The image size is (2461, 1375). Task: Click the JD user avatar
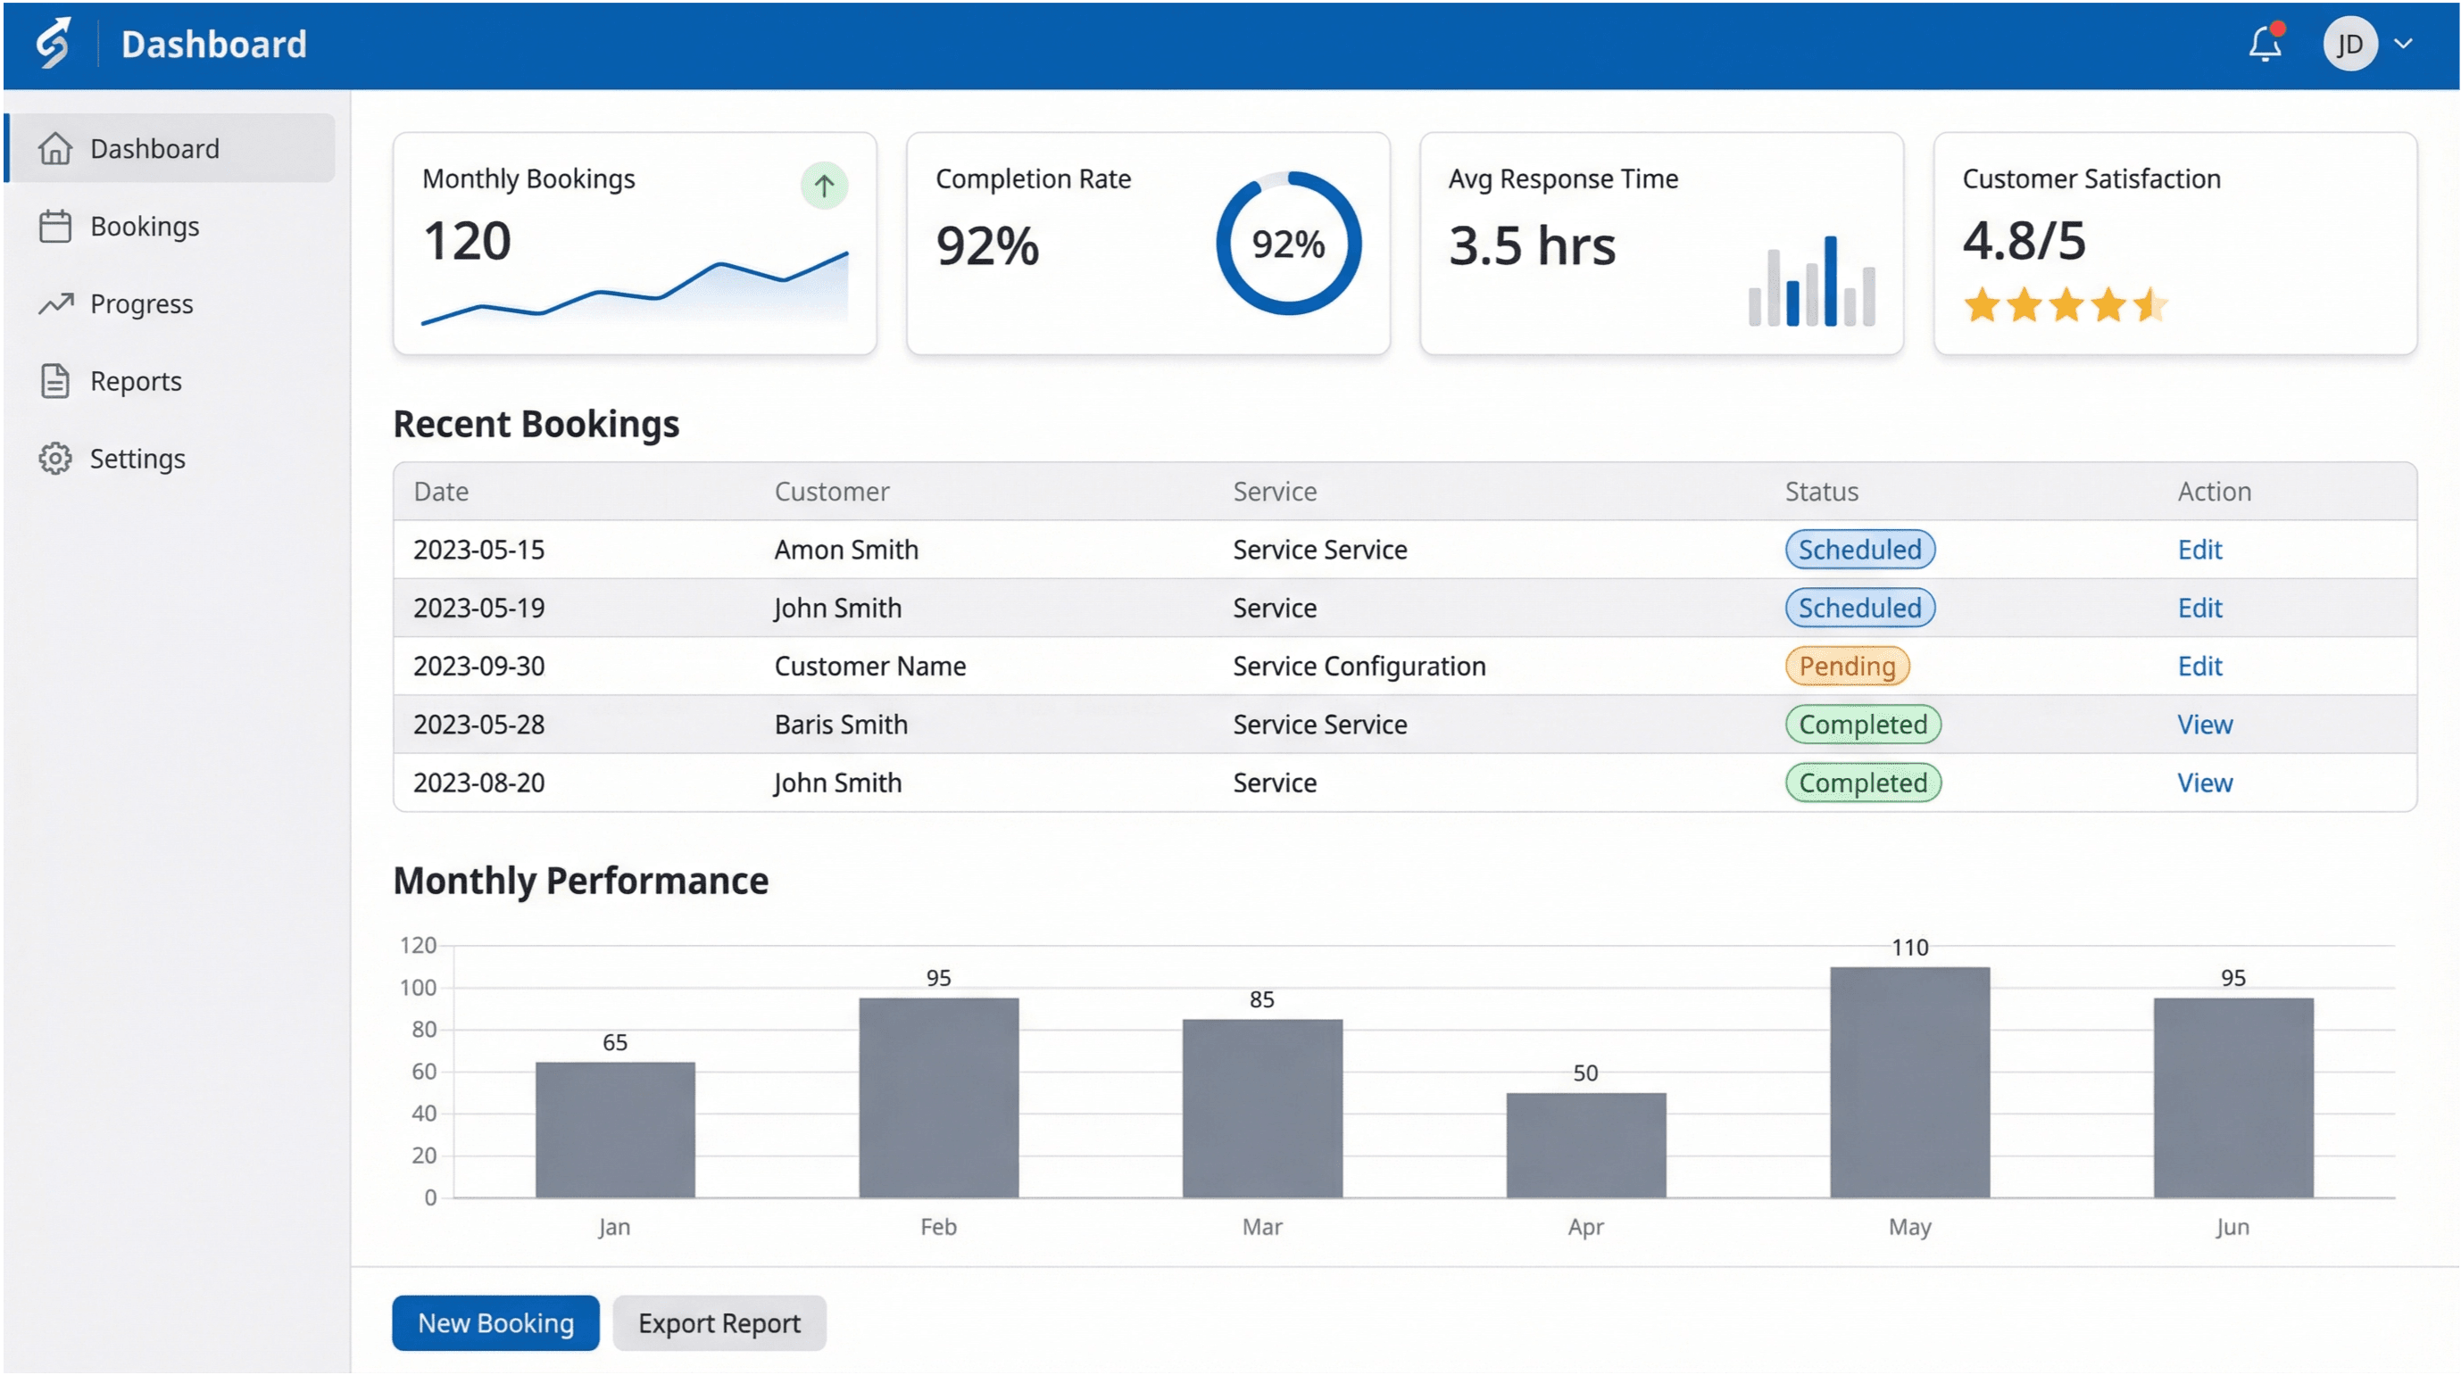(x=2349, y=44)
